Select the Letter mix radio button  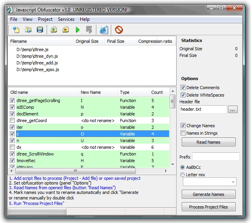[182, 175]
